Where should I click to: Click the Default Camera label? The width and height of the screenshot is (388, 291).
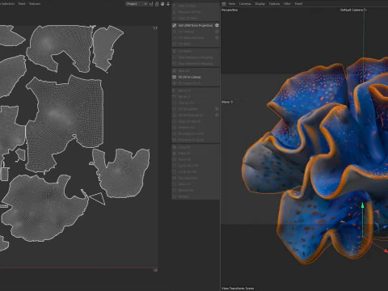click(x=352, y=10)
